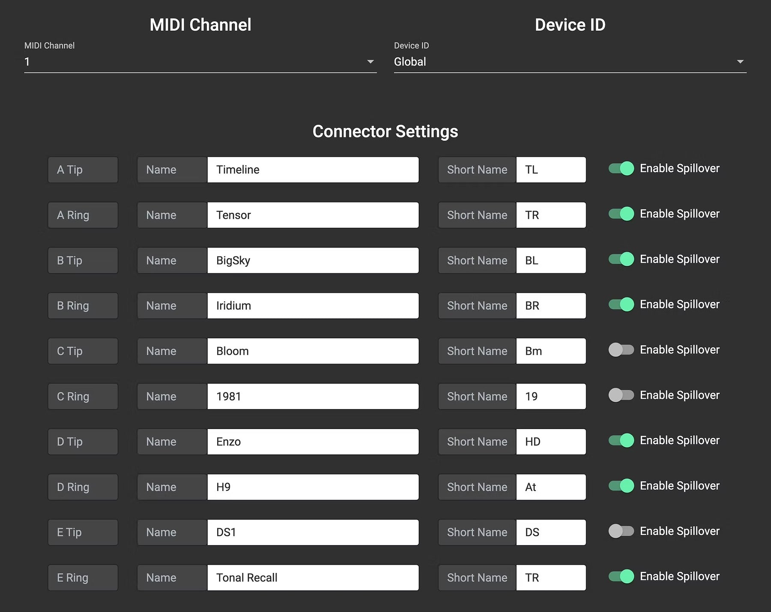Enable spillover for C Ring
Screen dimensions: 771x612
pyautogui.click(x=621, y=395)
